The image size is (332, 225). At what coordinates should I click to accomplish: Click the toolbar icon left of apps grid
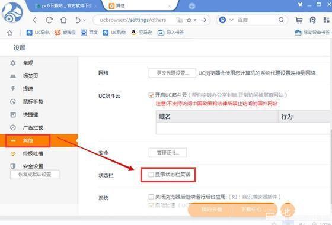tap(313, 20)
